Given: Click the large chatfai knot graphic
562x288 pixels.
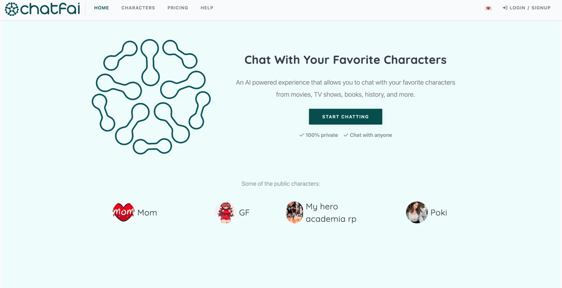Looking at the screenshot, I should pos(151,97).
